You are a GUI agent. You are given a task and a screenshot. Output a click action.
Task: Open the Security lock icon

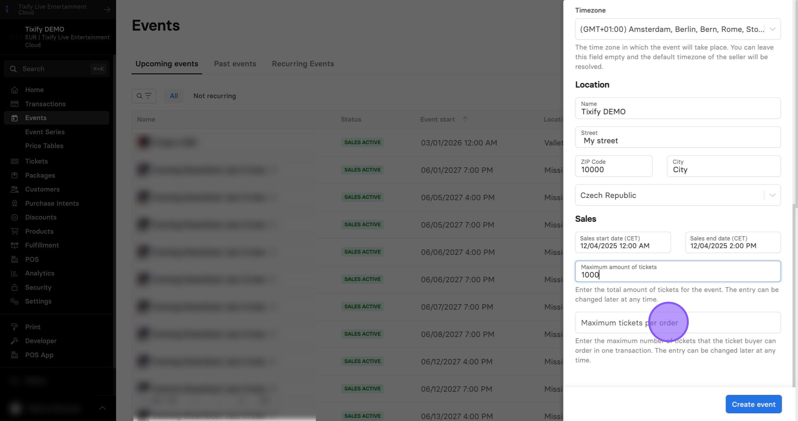coord(14,287)
